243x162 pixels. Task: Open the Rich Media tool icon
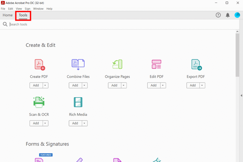tap(78, 102)
